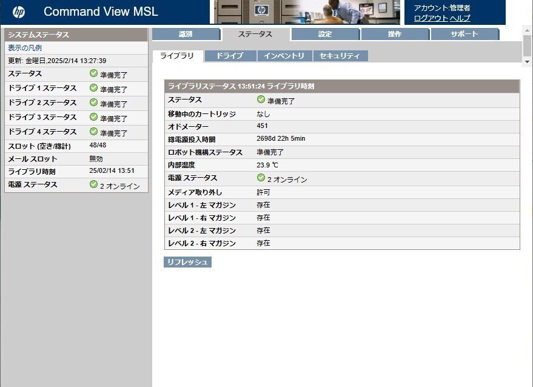Click the システムステータス panel header
The width and height of the screenshot is (533, 387).
(76, 35)
